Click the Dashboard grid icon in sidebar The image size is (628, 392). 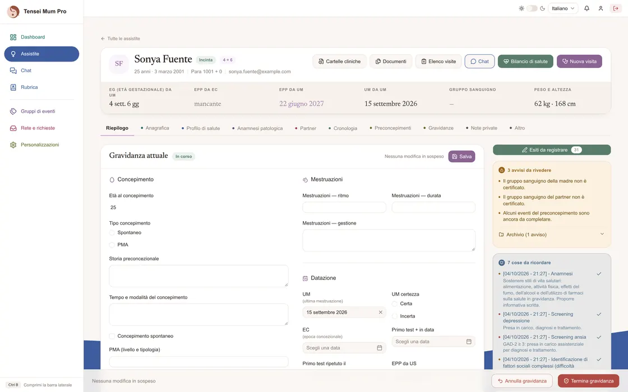click(x=13, y=37)
